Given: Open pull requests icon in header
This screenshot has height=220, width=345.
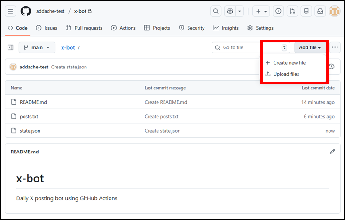Looking at the screenshot, I should point(292,11).
